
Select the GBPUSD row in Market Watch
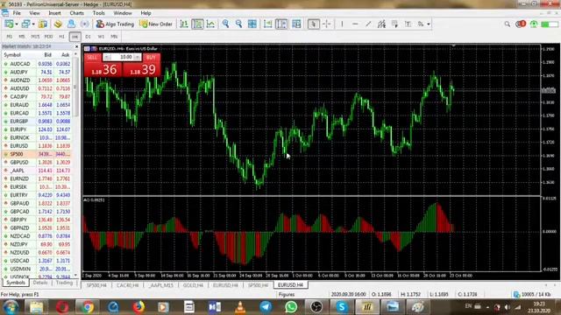pos(37,162)
